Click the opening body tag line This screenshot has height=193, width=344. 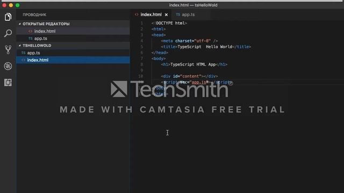click(159, 58)
